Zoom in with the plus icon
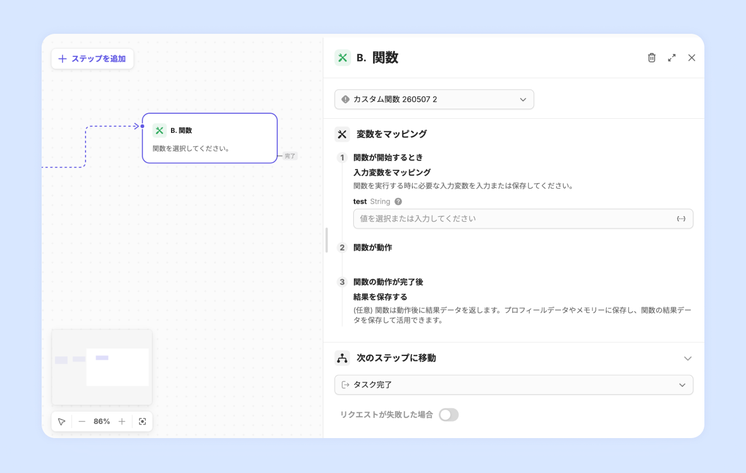The width and height of the screenshot is (746, 473). tap(122, 422)
